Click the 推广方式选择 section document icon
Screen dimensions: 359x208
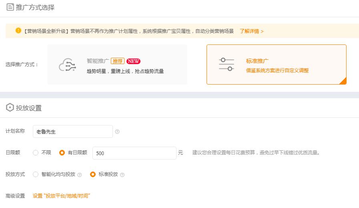(10, 7)
